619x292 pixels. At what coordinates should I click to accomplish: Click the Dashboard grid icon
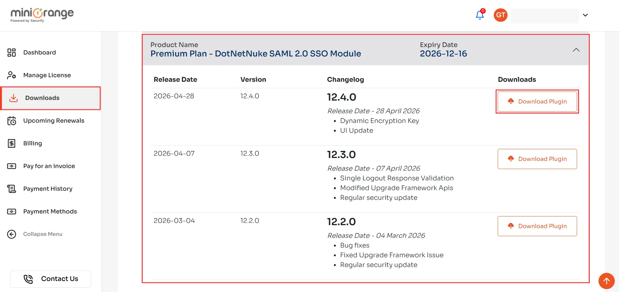(12, 53)
